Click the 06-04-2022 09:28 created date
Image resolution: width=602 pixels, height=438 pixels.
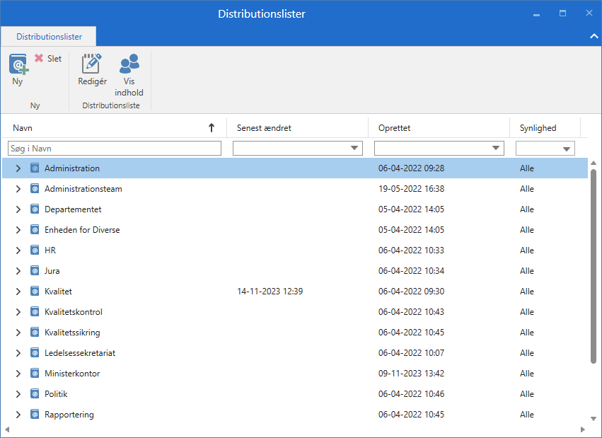[x=411, y=168]
